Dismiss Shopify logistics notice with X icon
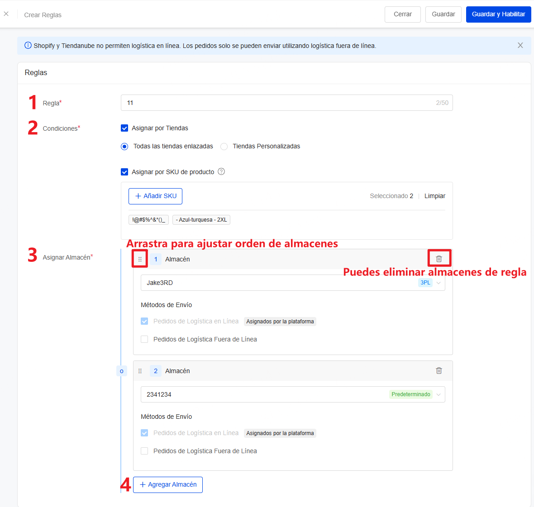 pos(520,45)
